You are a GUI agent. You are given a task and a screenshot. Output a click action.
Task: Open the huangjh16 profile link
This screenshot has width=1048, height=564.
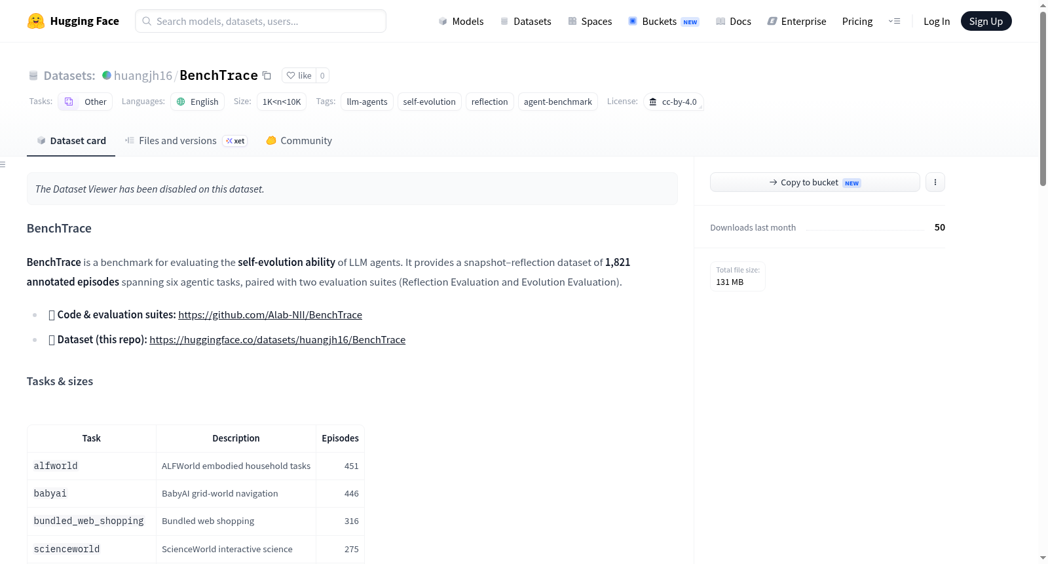tap(143, 75)
